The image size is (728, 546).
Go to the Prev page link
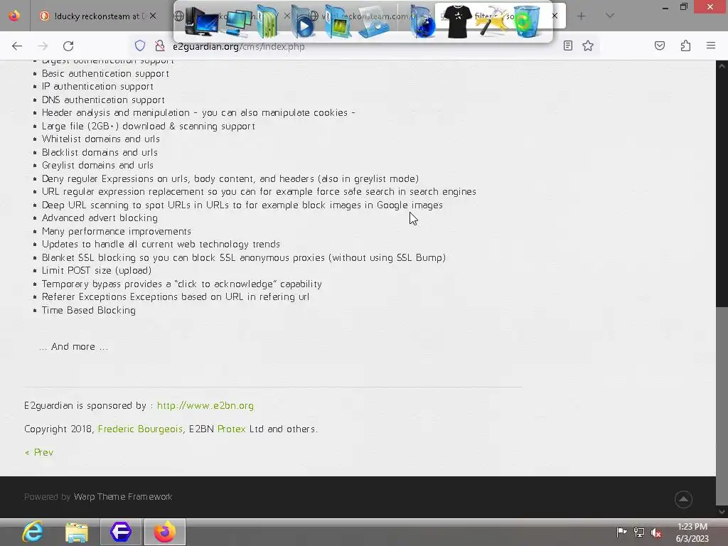pos(39,452)
